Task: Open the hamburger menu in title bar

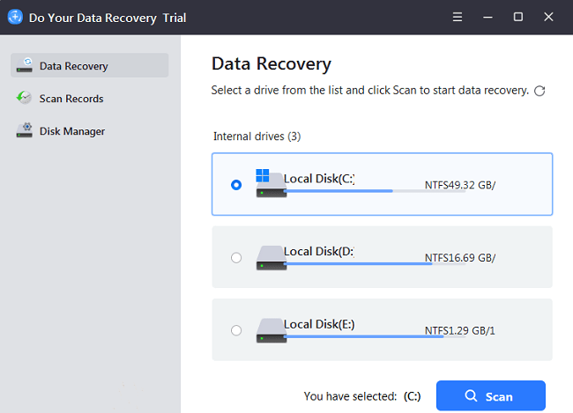Action: coord(457,18)
